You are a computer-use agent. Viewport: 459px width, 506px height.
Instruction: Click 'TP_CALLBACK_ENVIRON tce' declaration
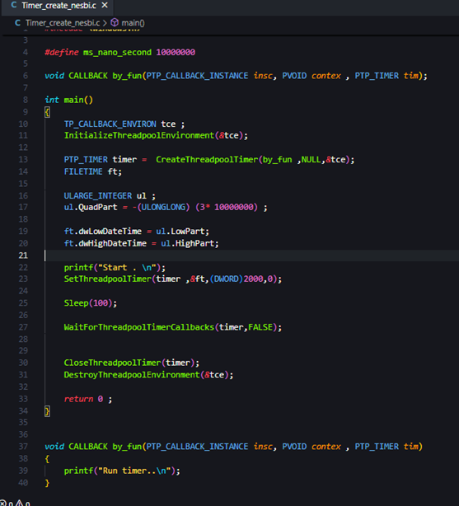click(119, 124)
